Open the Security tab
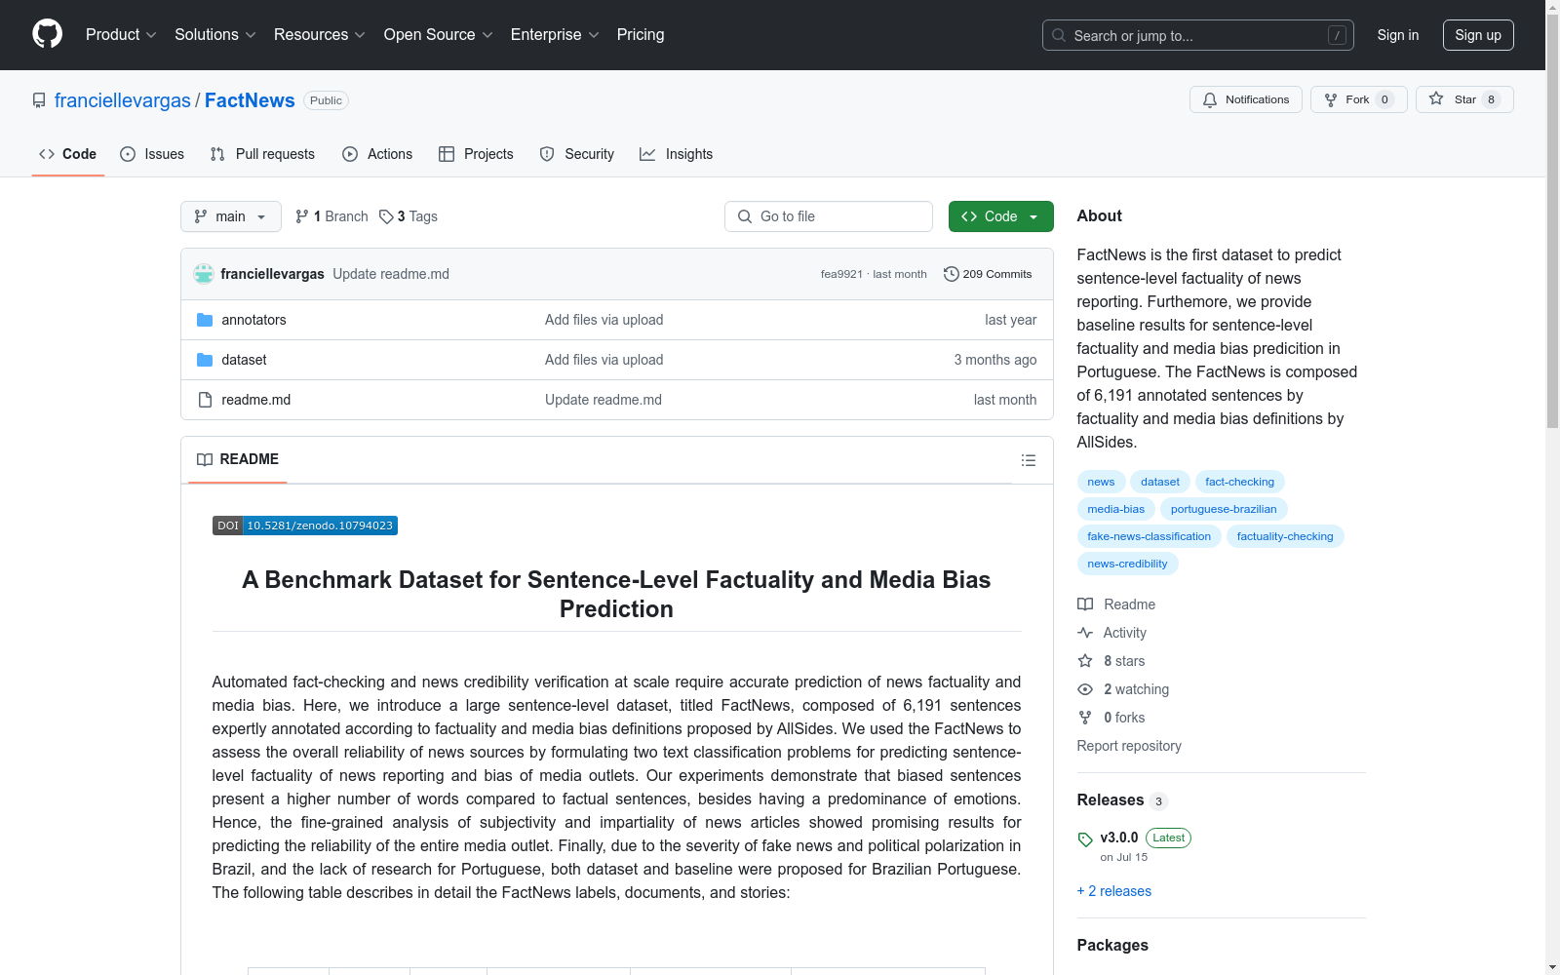The height and width of the screenshot is (975, 1560). click(x=577, y=154)
